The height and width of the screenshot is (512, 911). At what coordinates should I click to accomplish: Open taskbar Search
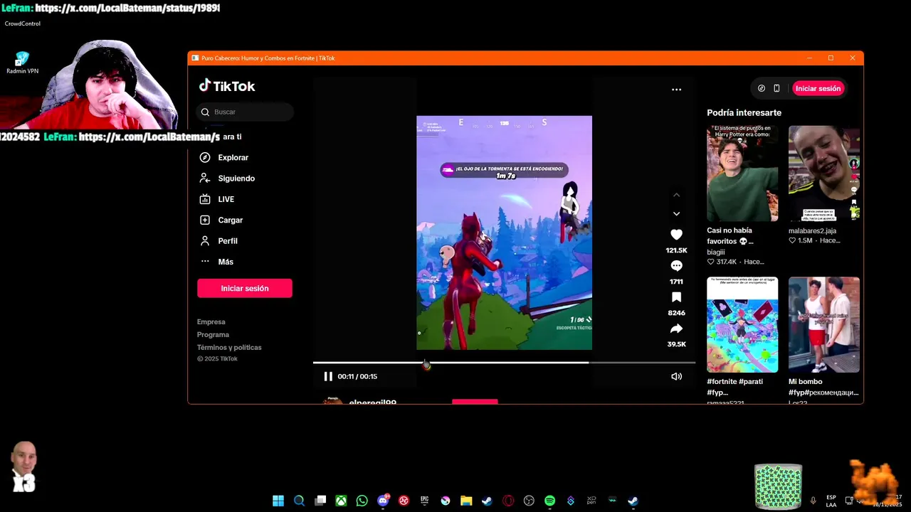click(299, 501)
